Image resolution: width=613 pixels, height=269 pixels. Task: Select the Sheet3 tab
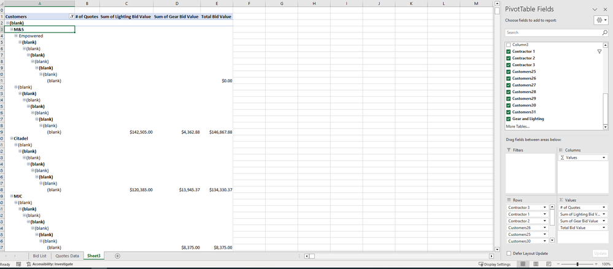pos(94,256)
